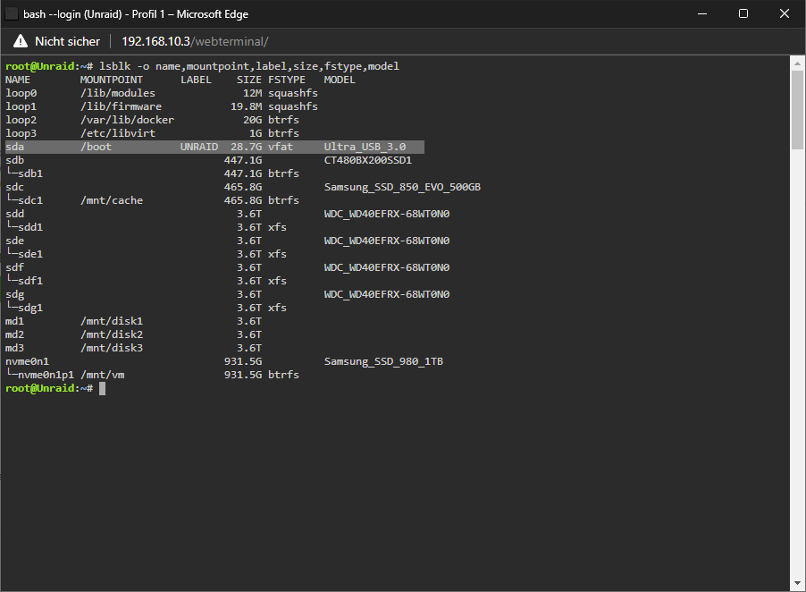The height and width of the screenshot is (592, 806).
Task: Click Samsung_SSD_980_1TB model text
Action: tap(383, 361)
